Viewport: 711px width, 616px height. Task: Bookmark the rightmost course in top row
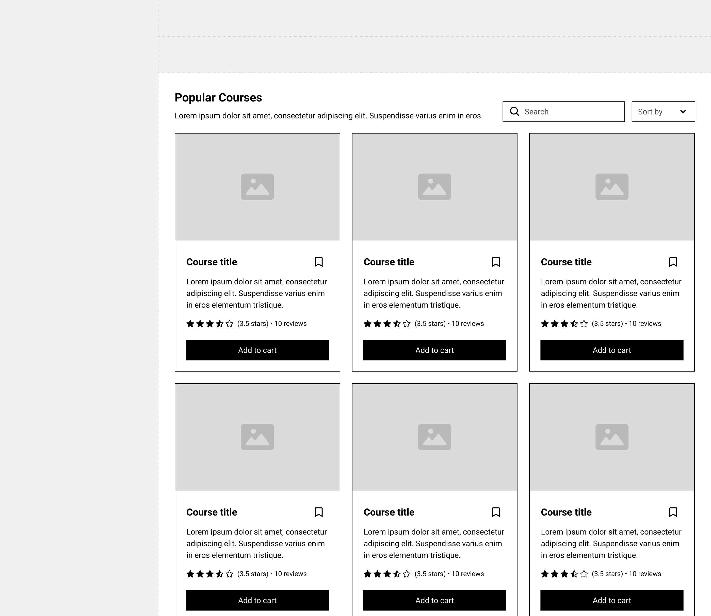[673, 262]
